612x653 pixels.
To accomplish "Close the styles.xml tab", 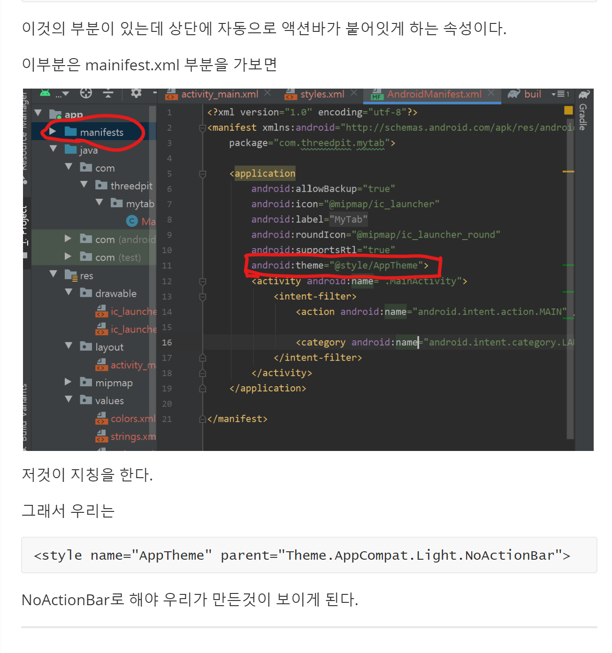I will pos(354,93).
